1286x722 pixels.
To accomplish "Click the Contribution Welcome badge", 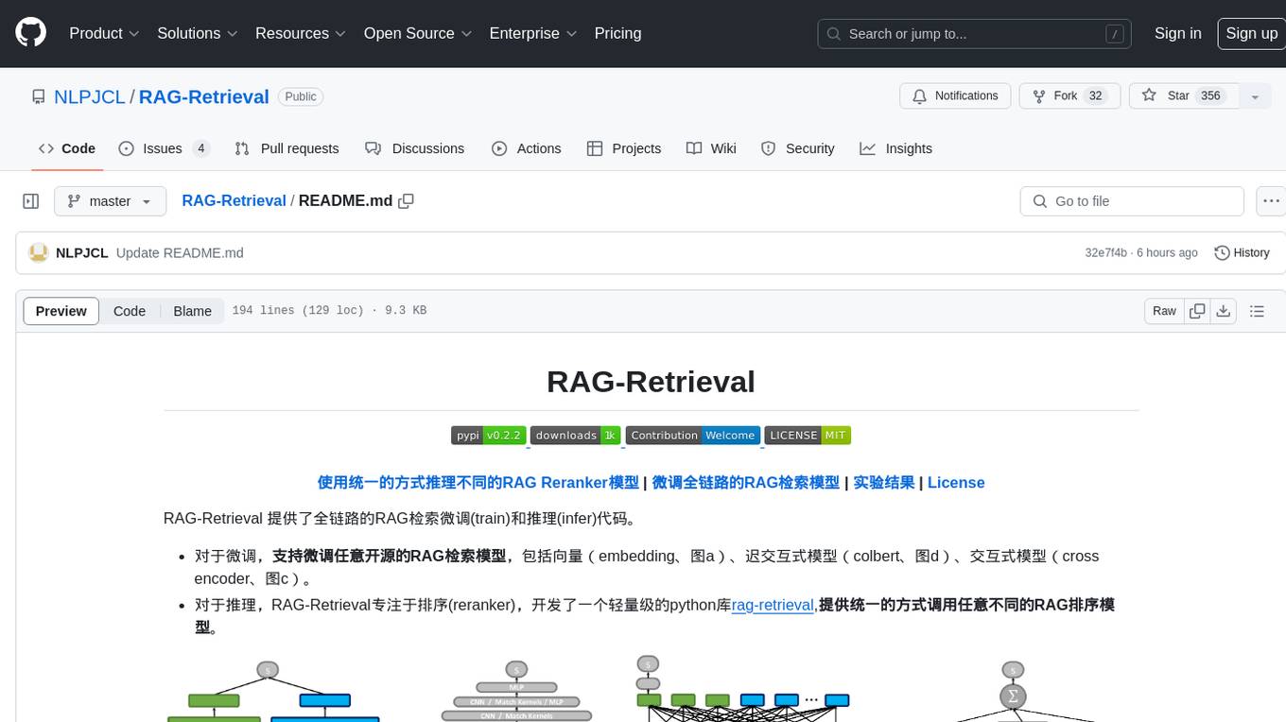I will (x=693, y=436).
